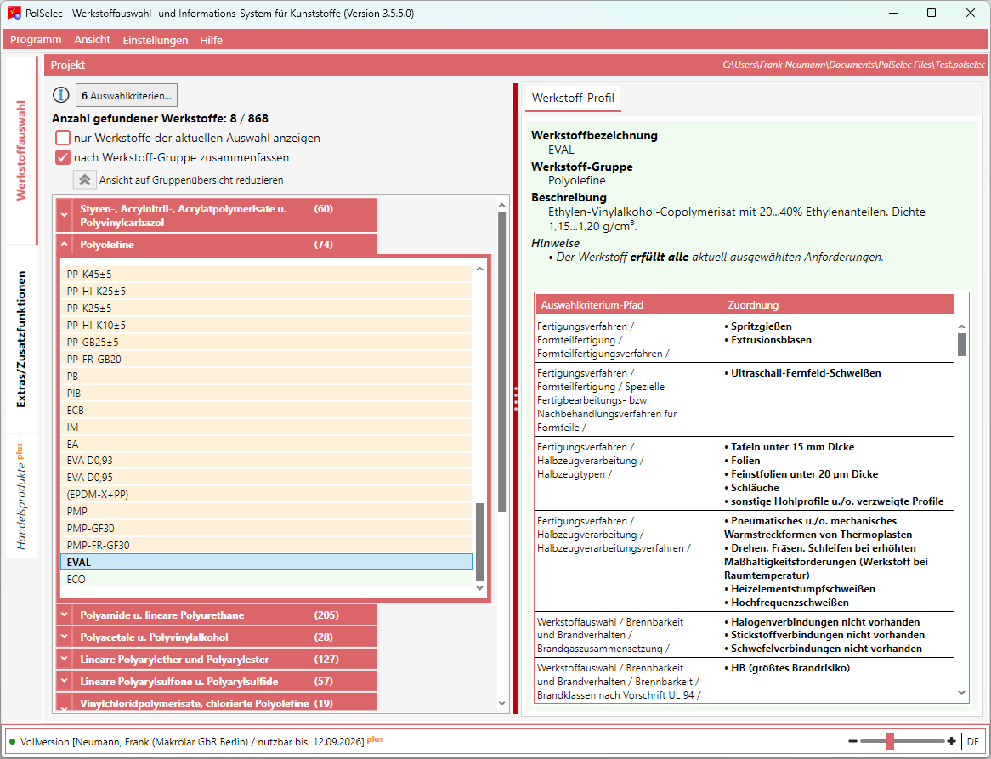Expand Vinylchloridpolymerisate group
This screenshot has width=991, height=759.
coord(65,704)
